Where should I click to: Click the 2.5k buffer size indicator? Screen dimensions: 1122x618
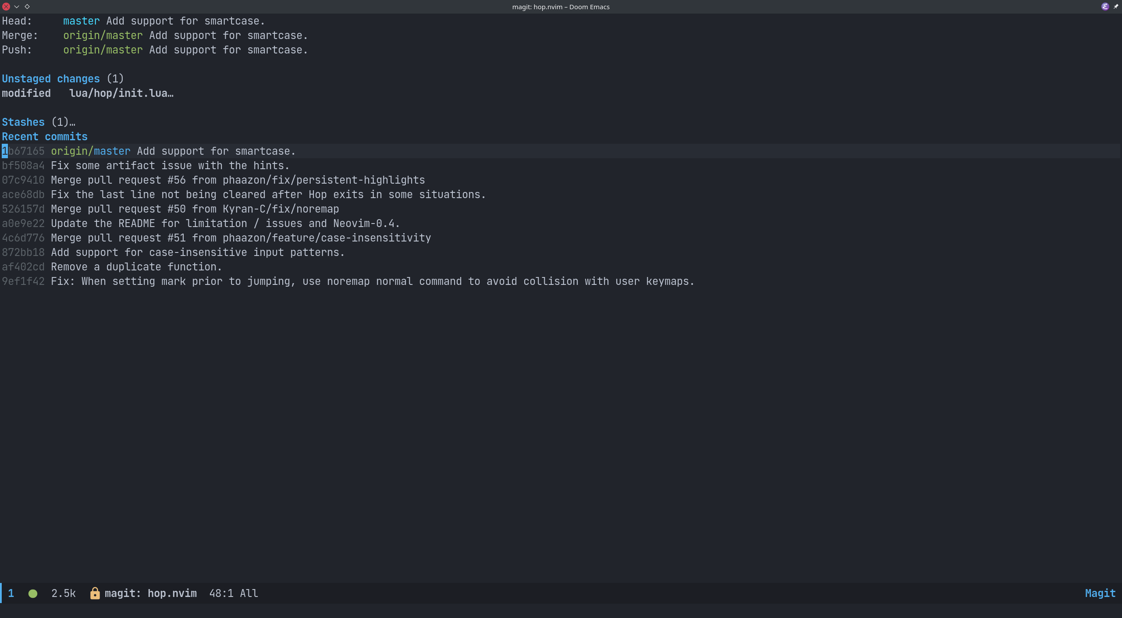(x=63, y=593)
